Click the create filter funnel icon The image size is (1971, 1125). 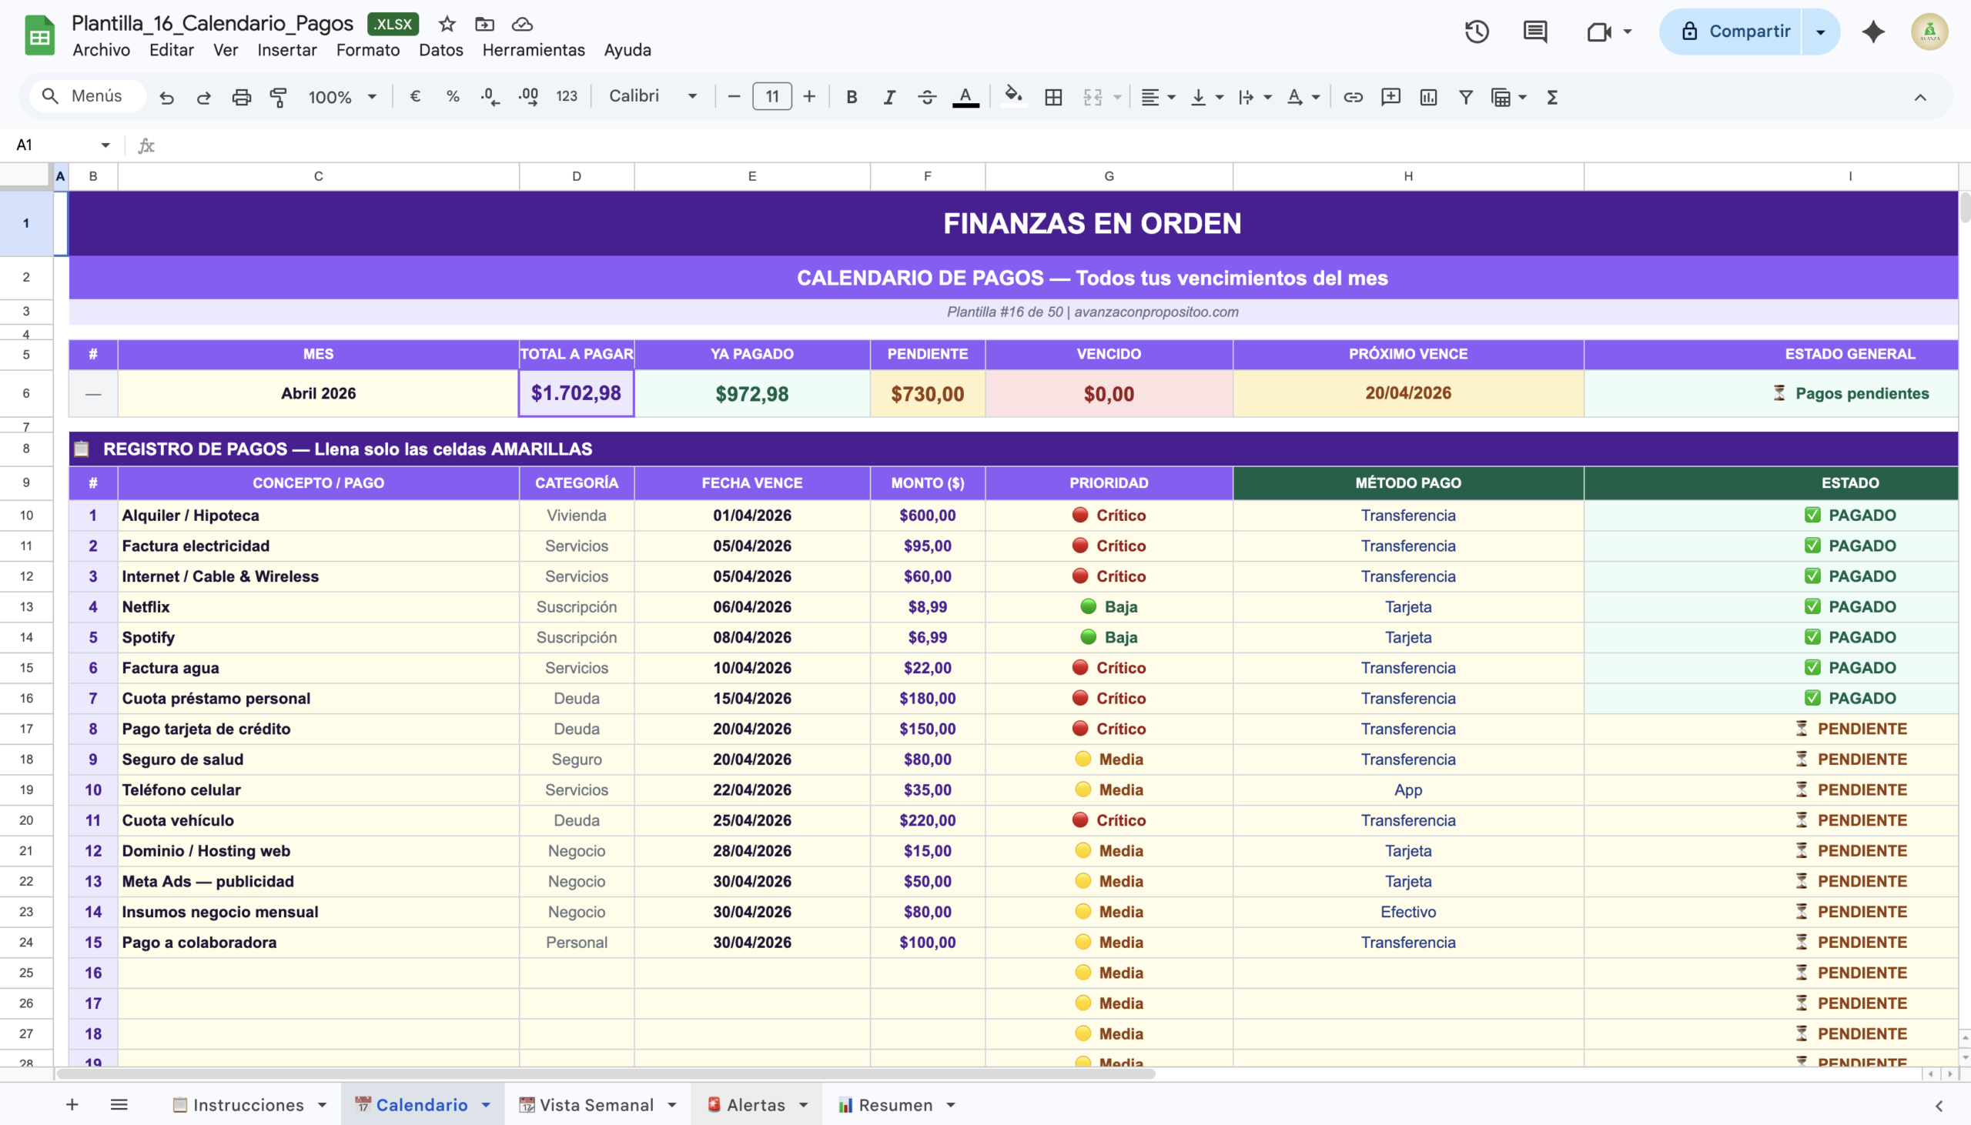[x=1464, y=97]
